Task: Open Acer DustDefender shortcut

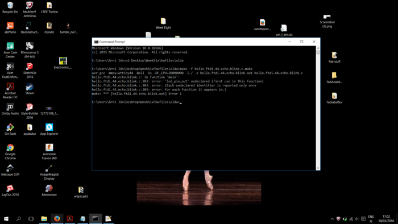Action: [x=10, y=70]
